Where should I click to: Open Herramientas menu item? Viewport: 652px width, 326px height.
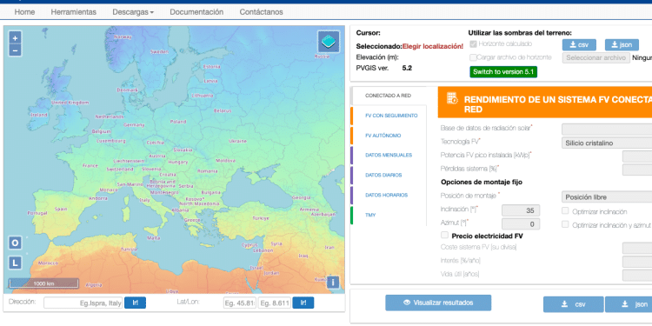pyautogui.click(x=74, y=12)
